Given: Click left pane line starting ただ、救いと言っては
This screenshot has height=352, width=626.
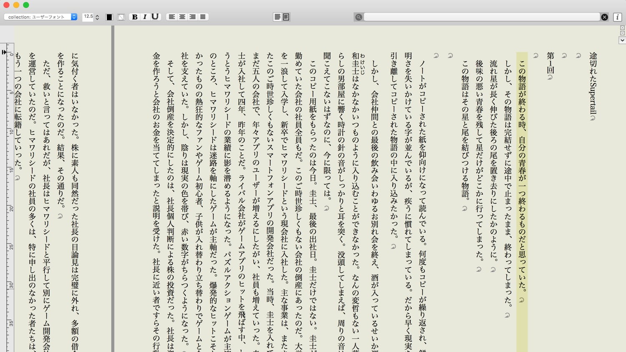Looking at the screenshot, I should (46, 206).
